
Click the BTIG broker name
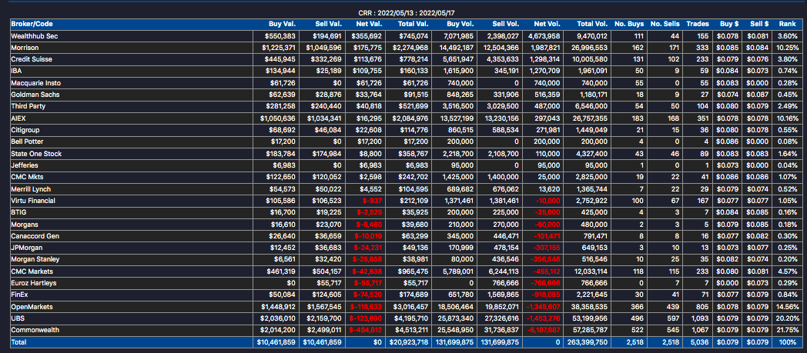(18, 212)
